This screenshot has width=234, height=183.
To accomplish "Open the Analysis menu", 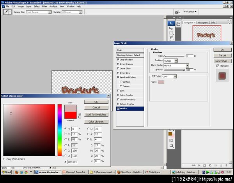I will point(53,6).
